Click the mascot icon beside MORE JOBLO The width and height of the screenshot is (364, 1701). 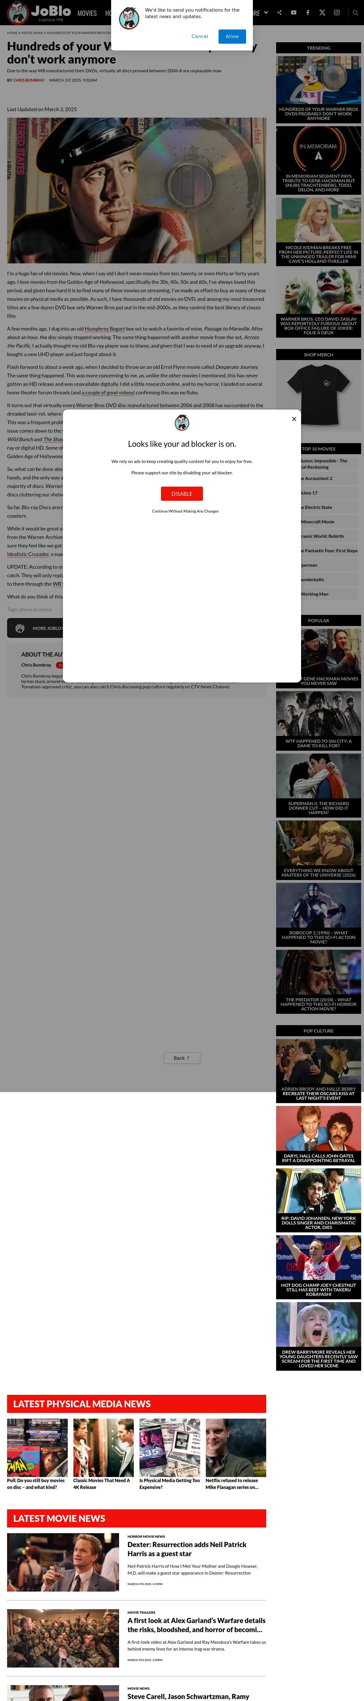20,628
